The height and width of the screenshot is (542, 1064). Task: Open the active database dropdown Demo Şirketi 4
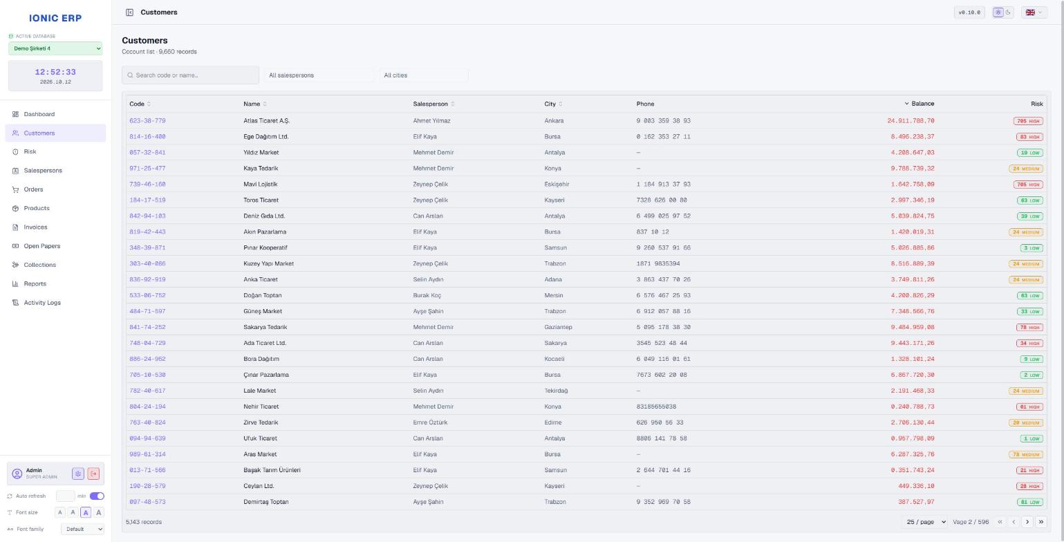point(55,48)
